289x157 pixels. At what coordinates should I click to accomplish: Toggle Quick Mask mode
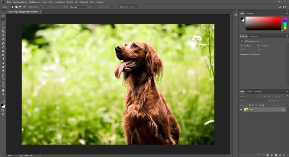3,110
